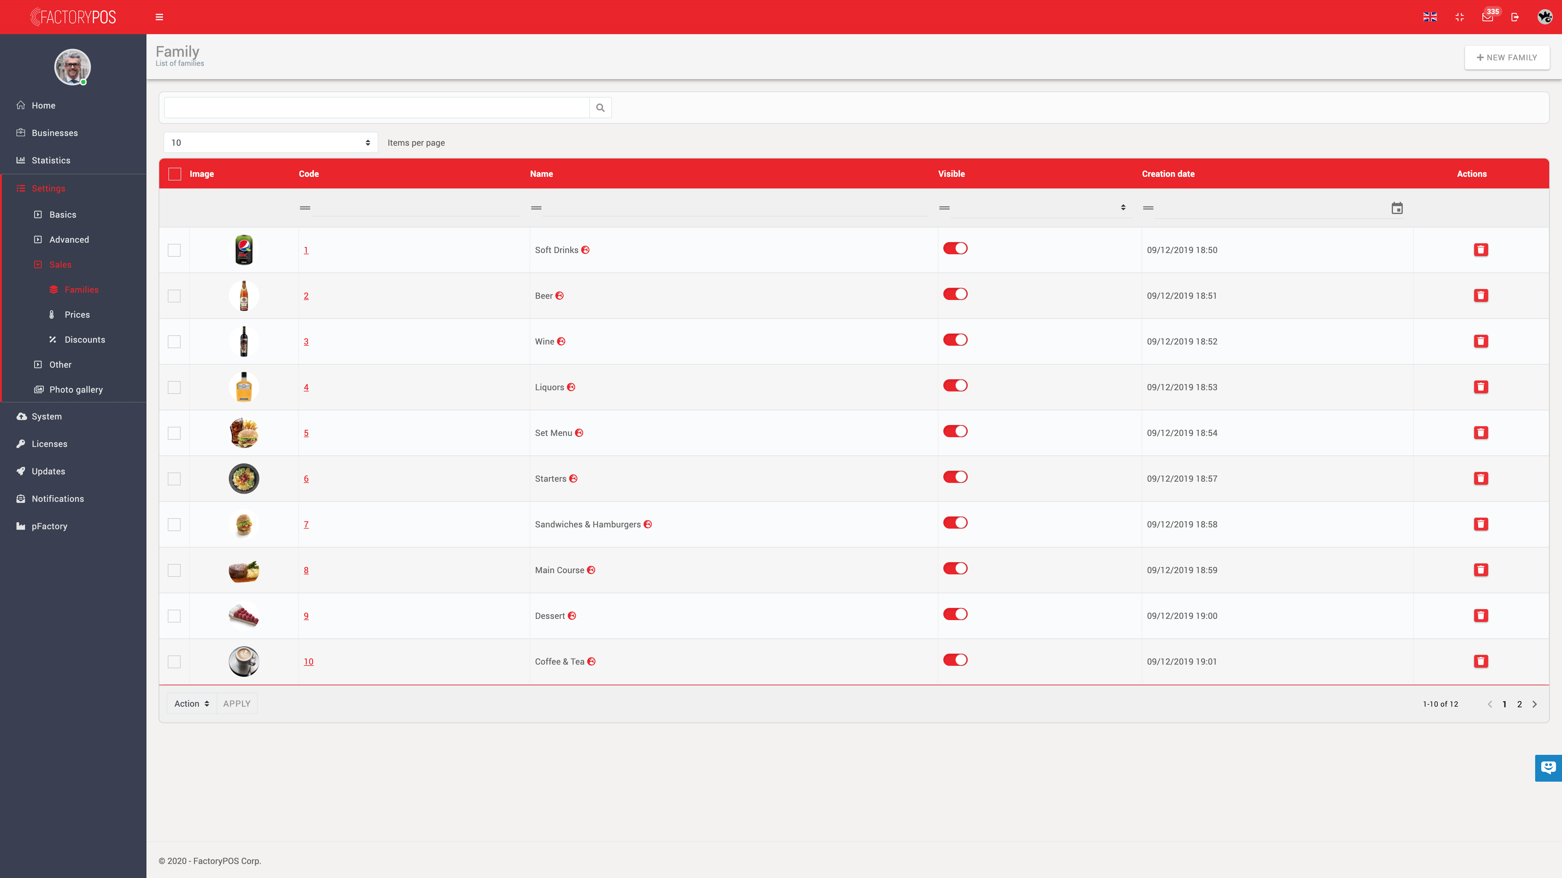Go to next page arrow
The image size is (1562, 878).
click(1535, 704)
